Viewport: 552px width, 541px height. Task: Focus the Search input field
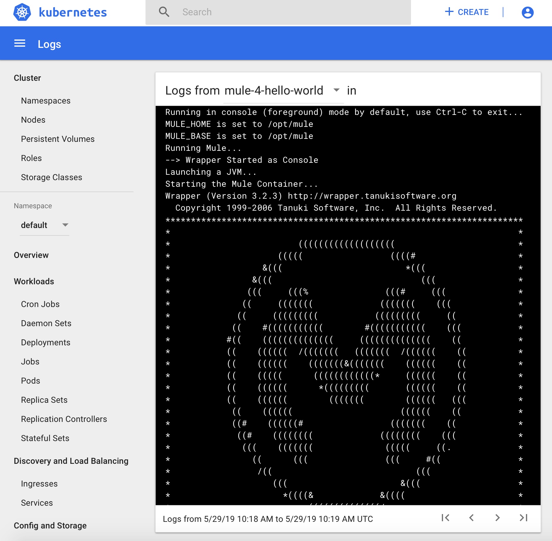[278, 12]
